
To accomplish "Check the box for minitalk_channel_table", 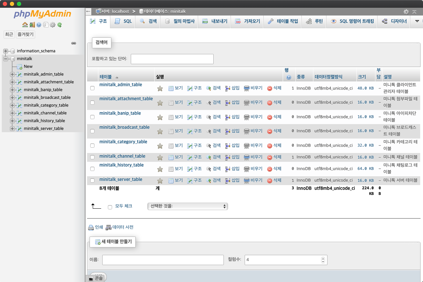I will coord(92,157).
